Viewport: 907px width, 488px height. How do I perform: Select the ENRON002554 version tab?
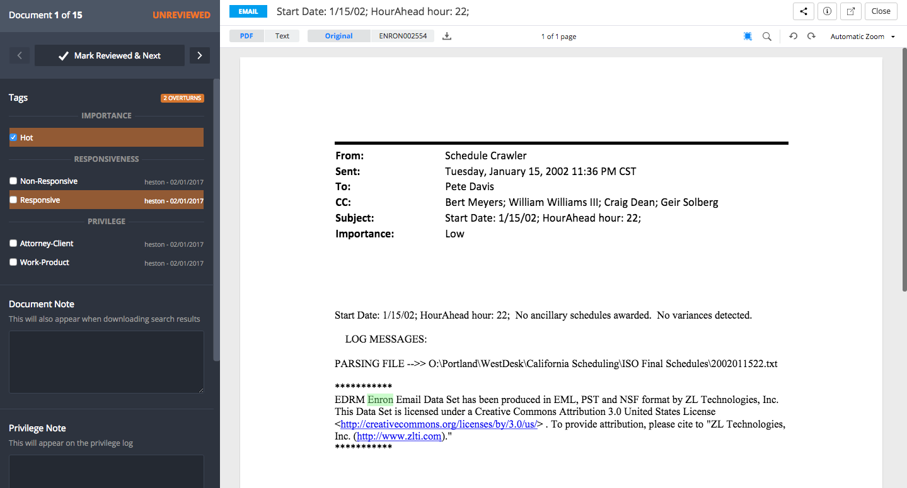pos(403,36)
